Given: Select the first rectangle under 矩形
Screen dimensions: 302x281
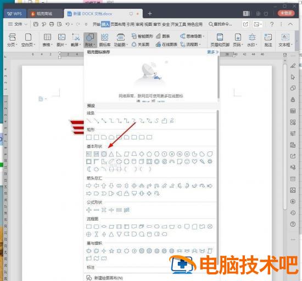Looking at the screenshot, I should click(89, 137).
